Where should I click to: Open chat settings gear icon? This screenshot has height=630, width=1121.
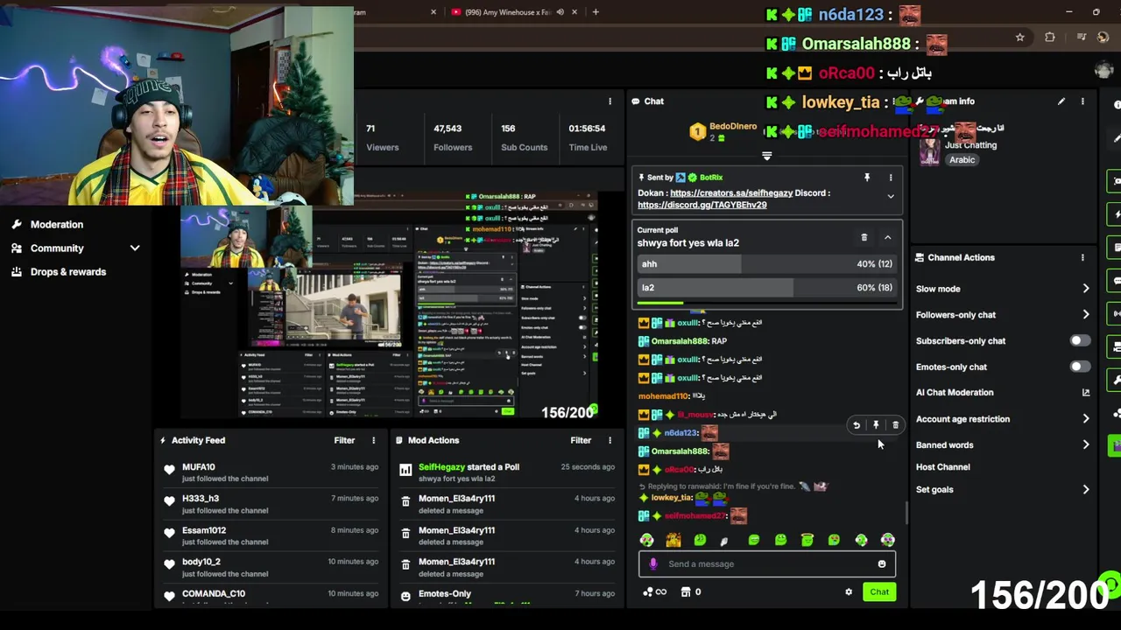(x=848, y=592)
